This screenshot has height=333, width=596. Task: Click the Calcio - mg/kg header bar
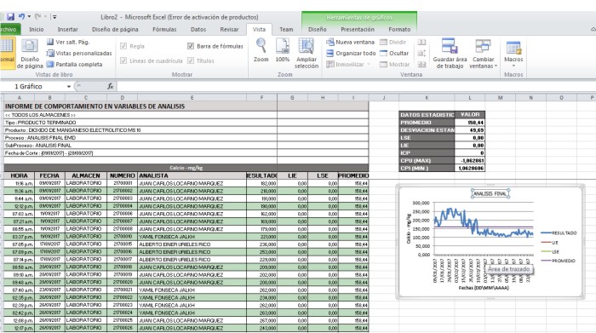[186, 168]
